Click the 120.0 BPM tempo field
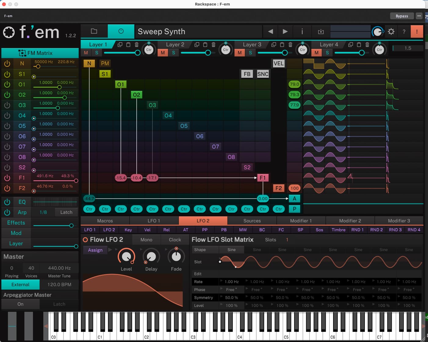428x342 pixels. point(59,284)
